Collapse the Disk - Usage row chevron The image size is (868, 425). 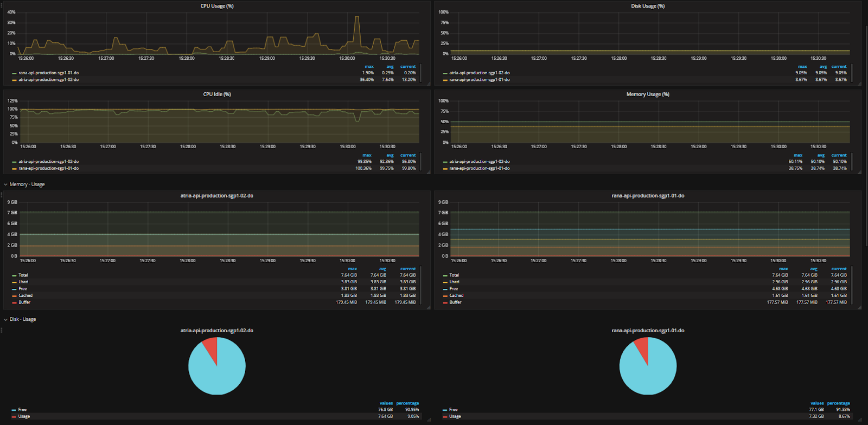point(6,320)
